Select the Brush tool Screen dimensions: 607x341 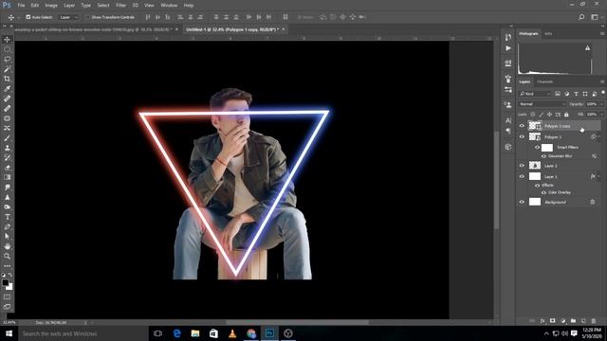[x=7, y=138]
